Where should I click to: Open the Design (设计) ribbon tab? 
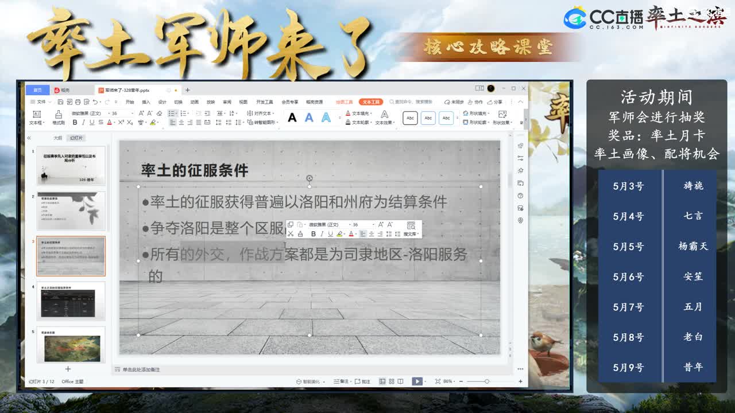[x=162, y=102]
